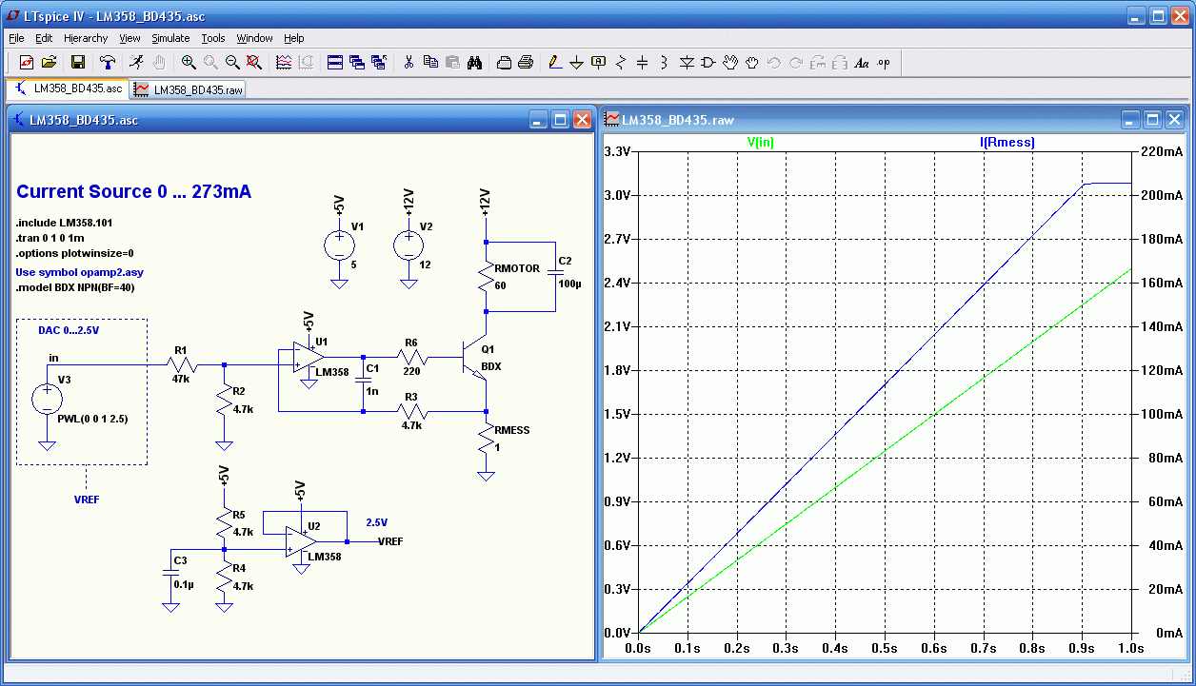Click the 0.5s time axis label
The height and width of the screenshot is (686, 1196).
click(885, 649)
